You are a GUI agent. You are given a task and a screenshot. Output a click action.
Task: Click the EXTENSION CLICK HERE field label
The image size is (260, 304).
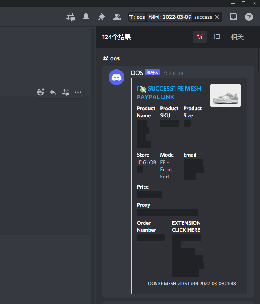(186, 226)
